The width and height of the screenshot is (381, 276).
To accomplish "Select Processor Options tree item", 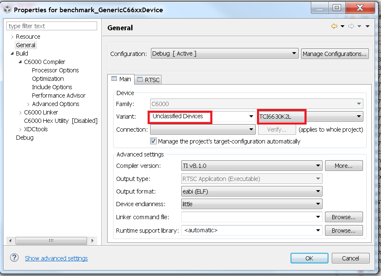I will 56,70.
